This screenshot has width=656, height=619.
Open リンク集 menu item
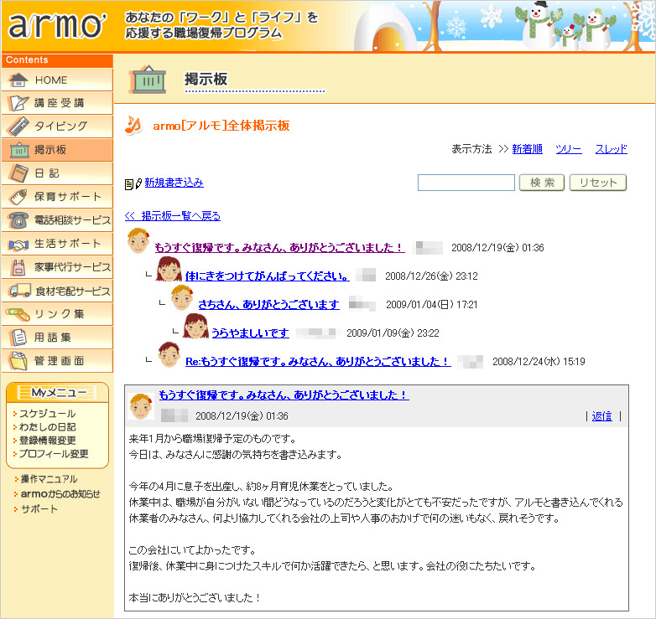pos(57,313)
